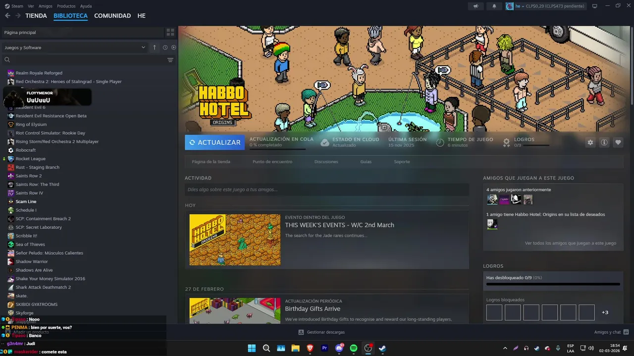Go to COMUNIDAD tab
This screenshot has height=356, width=634.
tap(112, 16)
